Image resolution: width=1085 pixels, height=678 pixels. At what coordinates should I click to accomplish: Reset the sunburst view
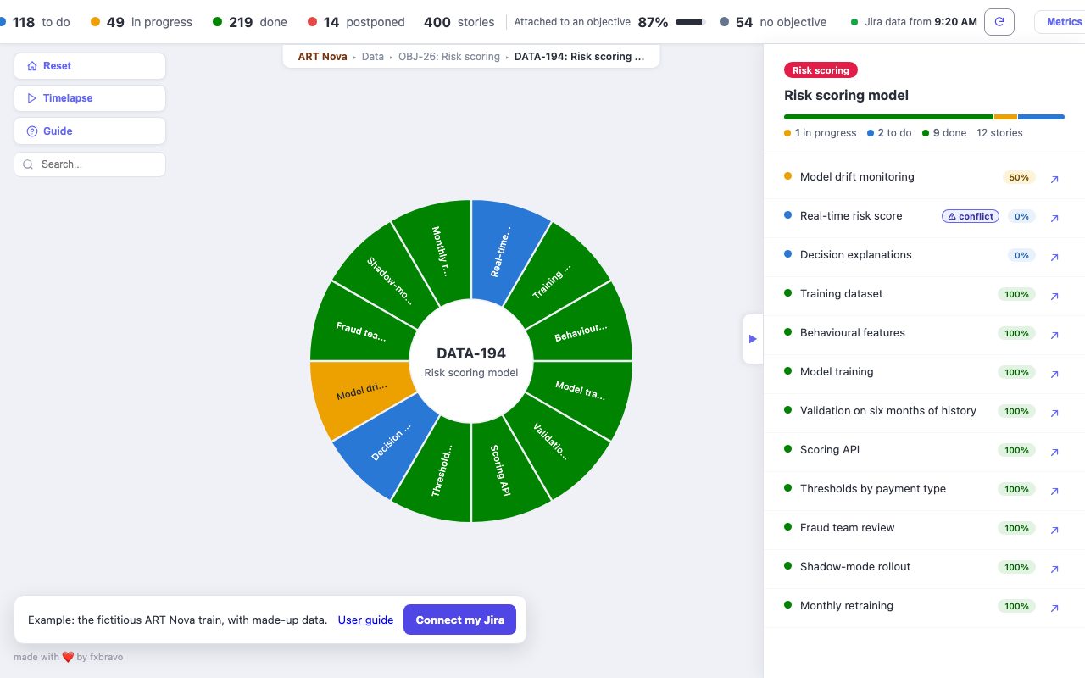(90, 66)
